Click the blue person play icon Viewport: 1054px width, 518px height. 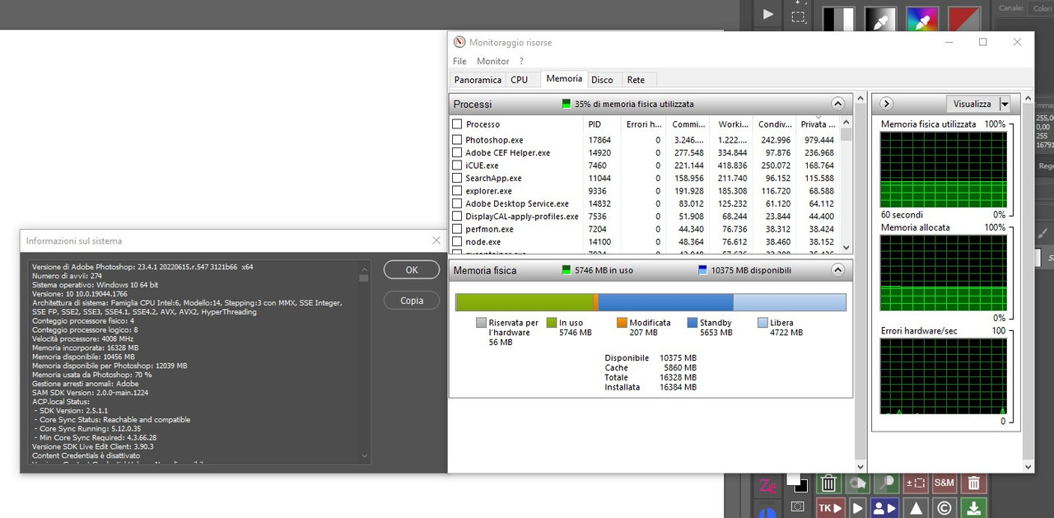pyautogui.click(x=886, y=508)
